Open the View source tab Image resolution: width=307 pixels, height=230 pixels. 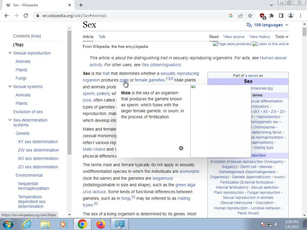[x=234, y=37]
